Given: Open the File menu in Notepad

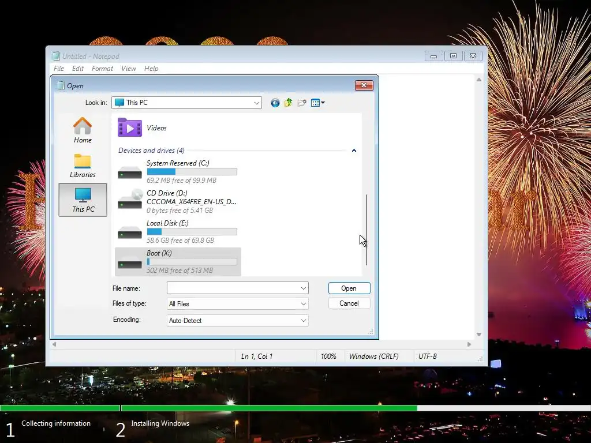Looking at the screenshot, I should (59, 69).
